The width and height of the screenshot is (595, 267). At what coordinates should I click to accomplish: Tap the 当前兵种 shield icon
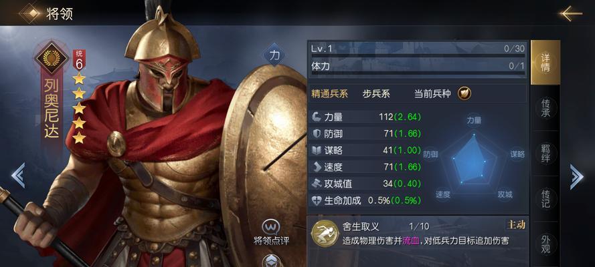point(464,93)
